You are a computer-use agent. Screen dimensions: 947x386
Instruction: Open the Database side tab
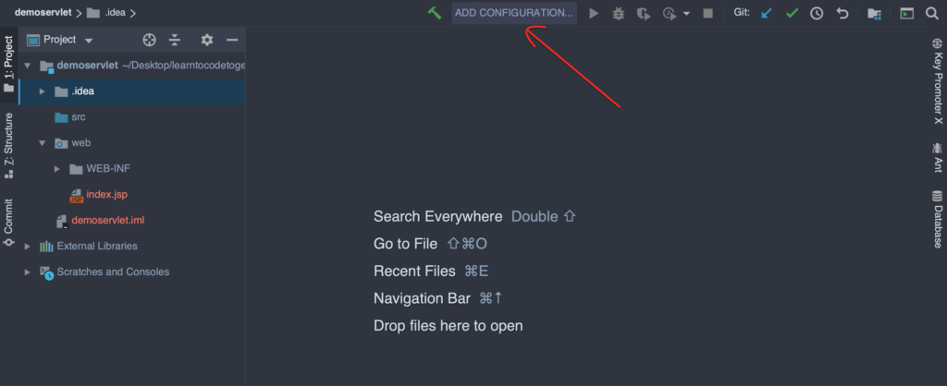tap(938, 219)
